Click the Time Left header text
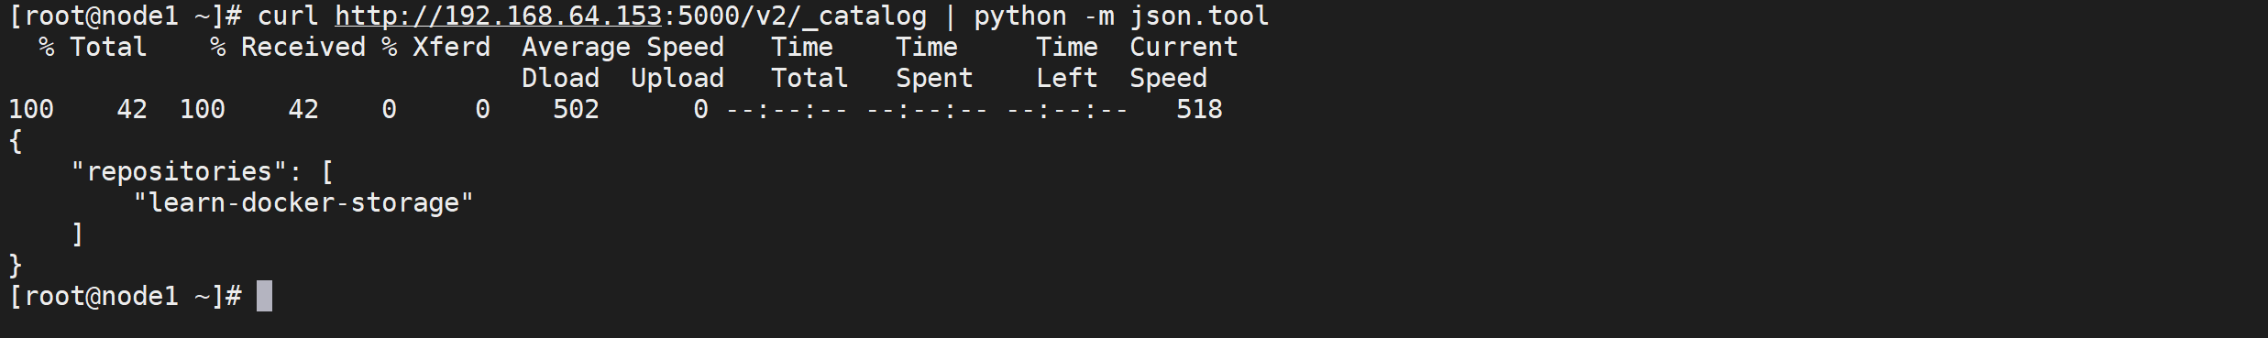 coord(1067,62)
